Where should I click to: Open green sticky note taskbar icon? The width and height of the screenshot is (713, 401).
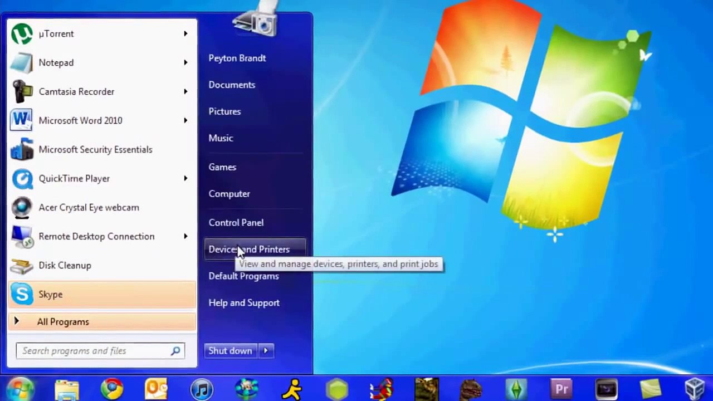[651, 389]
